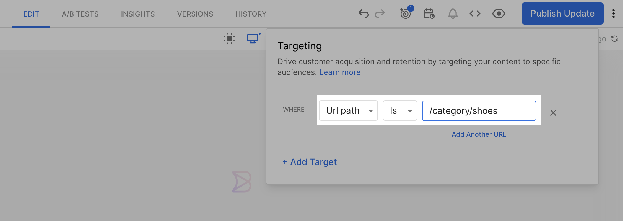Open the calendar schedule icon
Image resolution: width=623 pixels, height=221 pixels.
coord(429,14)
